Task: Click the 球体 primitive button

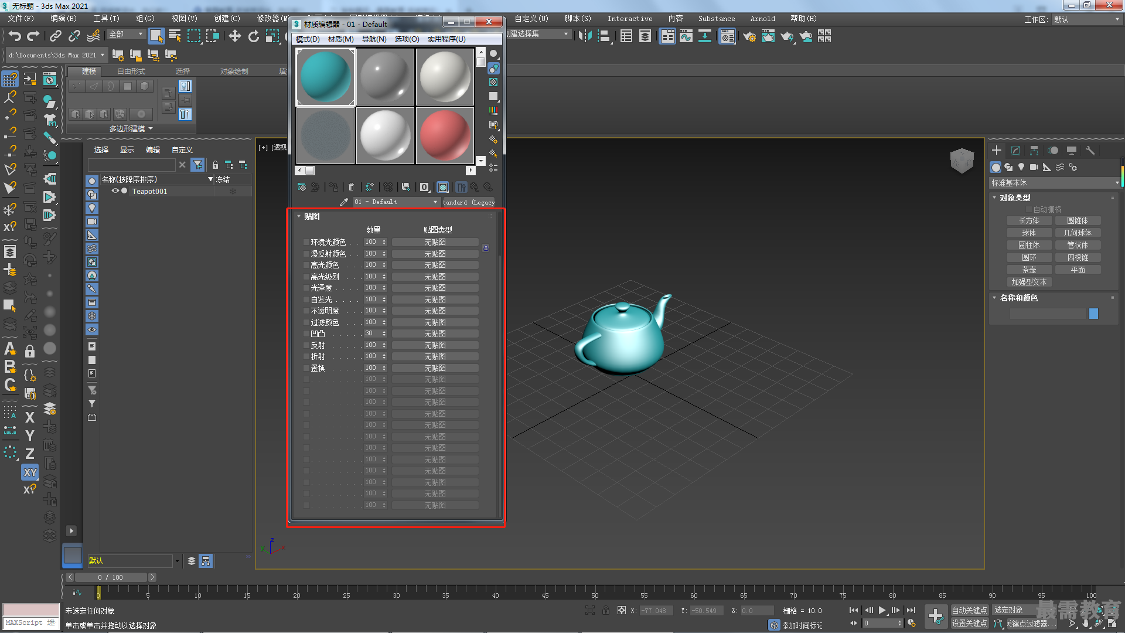Action: (x=1029, y=233)
